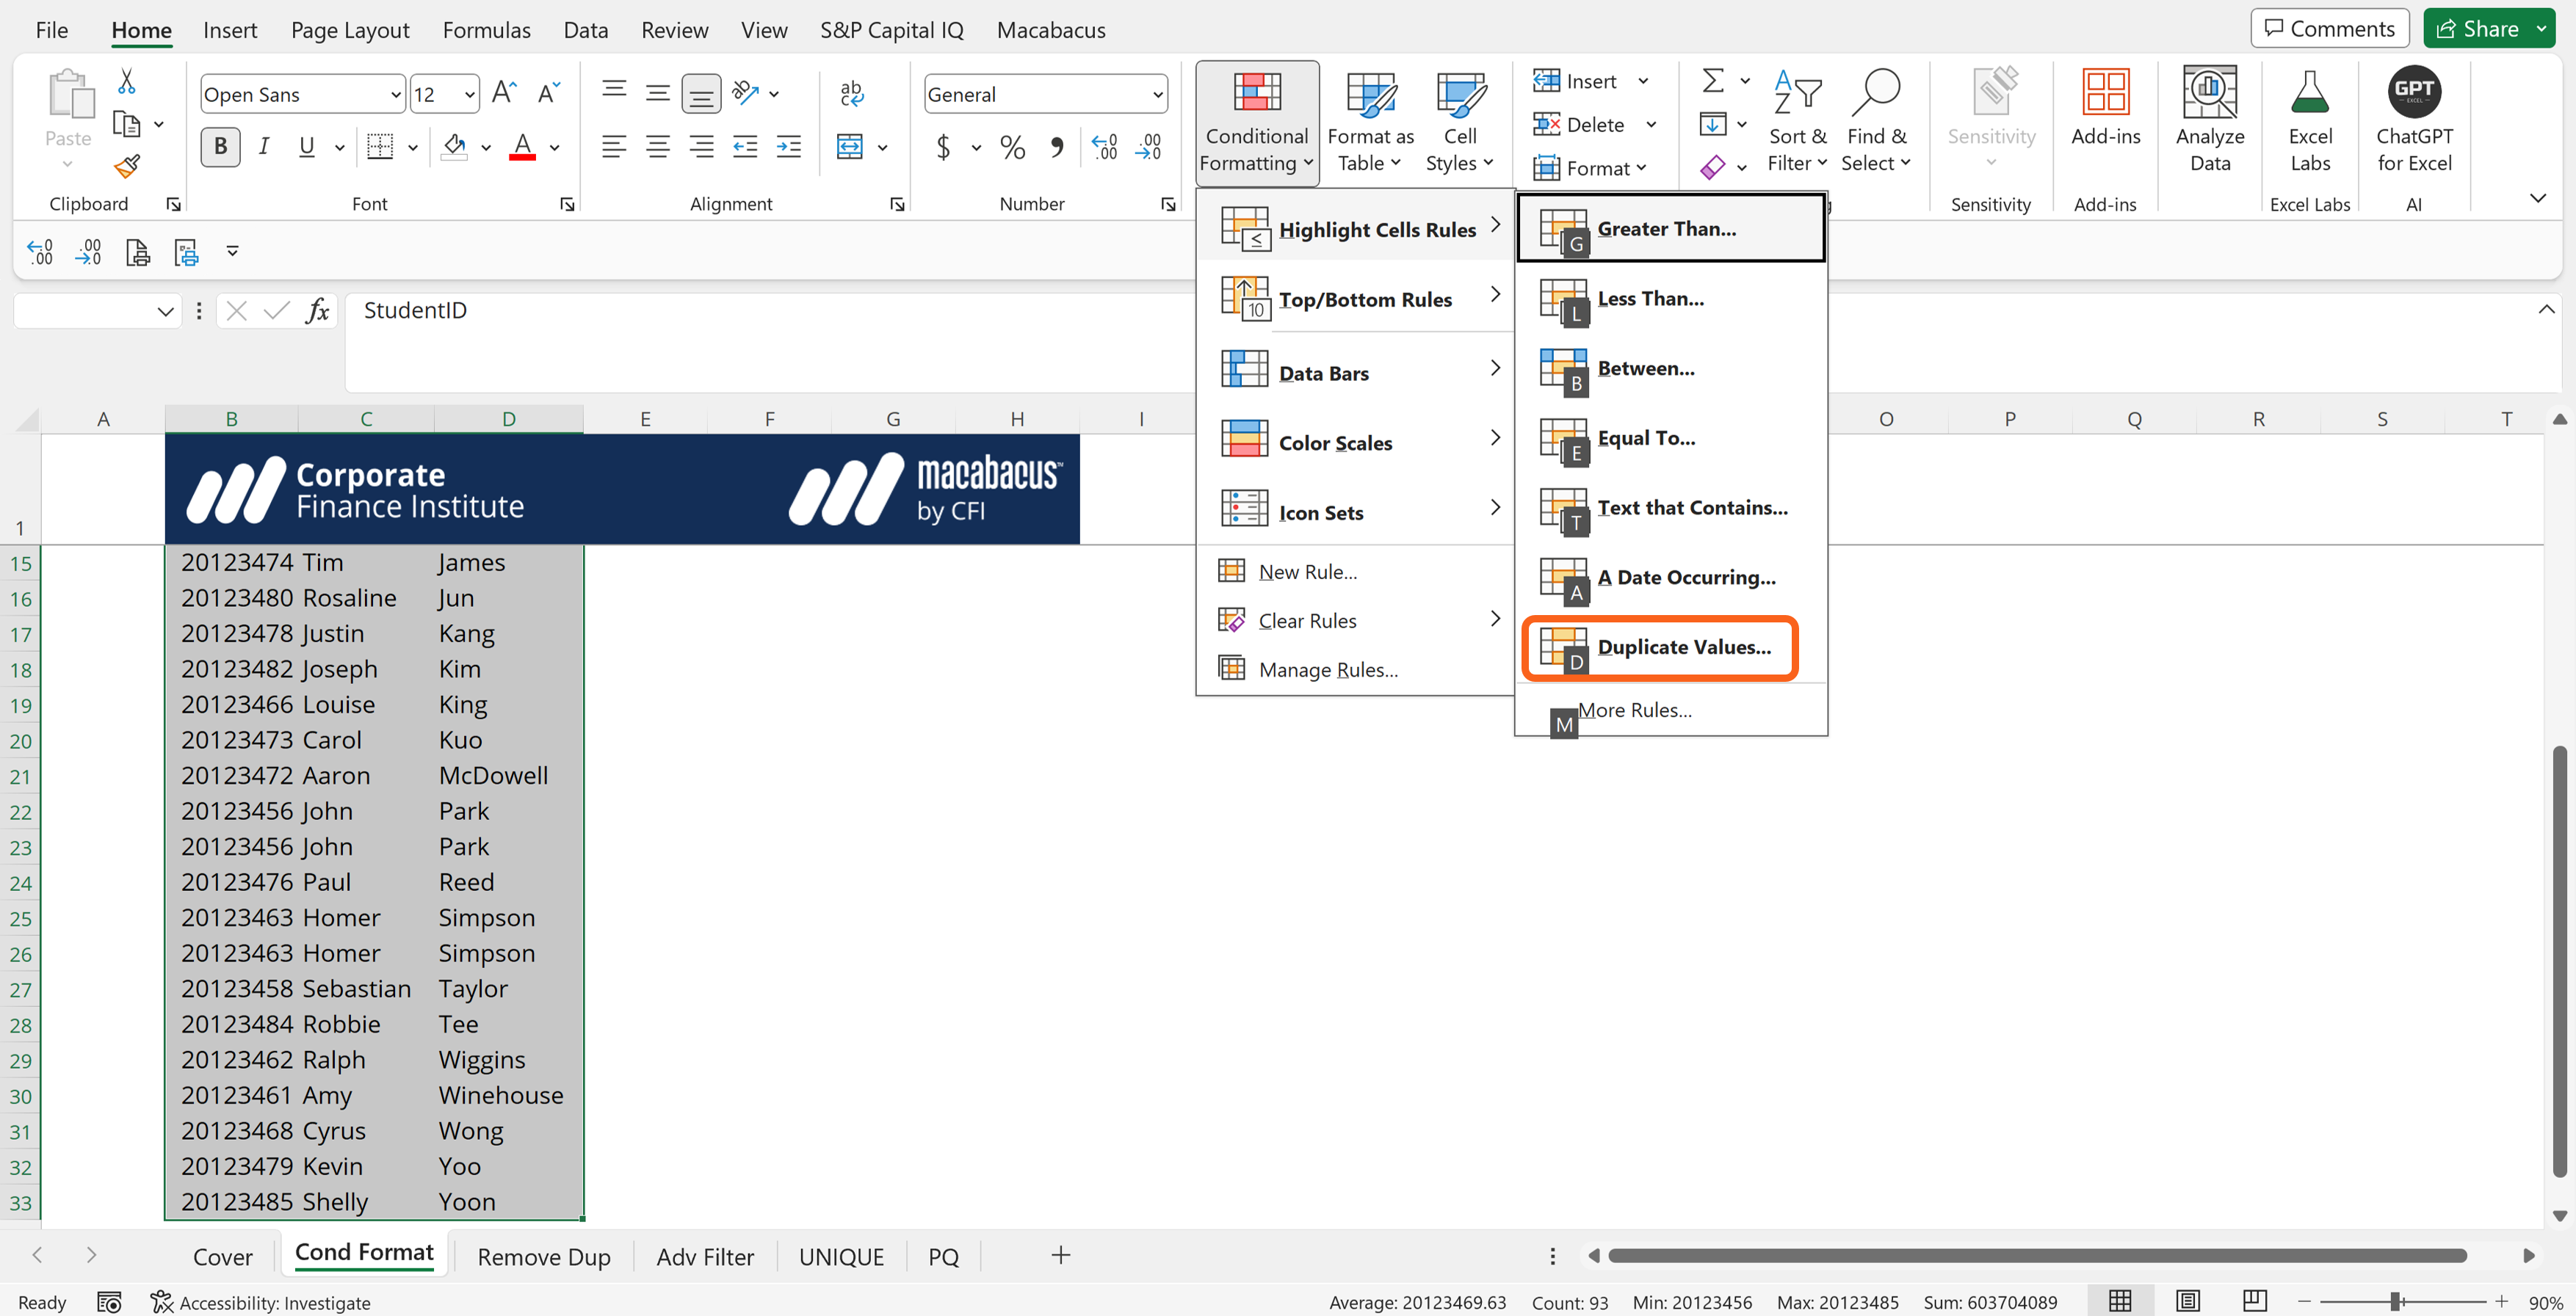Click the Increase Font Size icon

[504, 94]
